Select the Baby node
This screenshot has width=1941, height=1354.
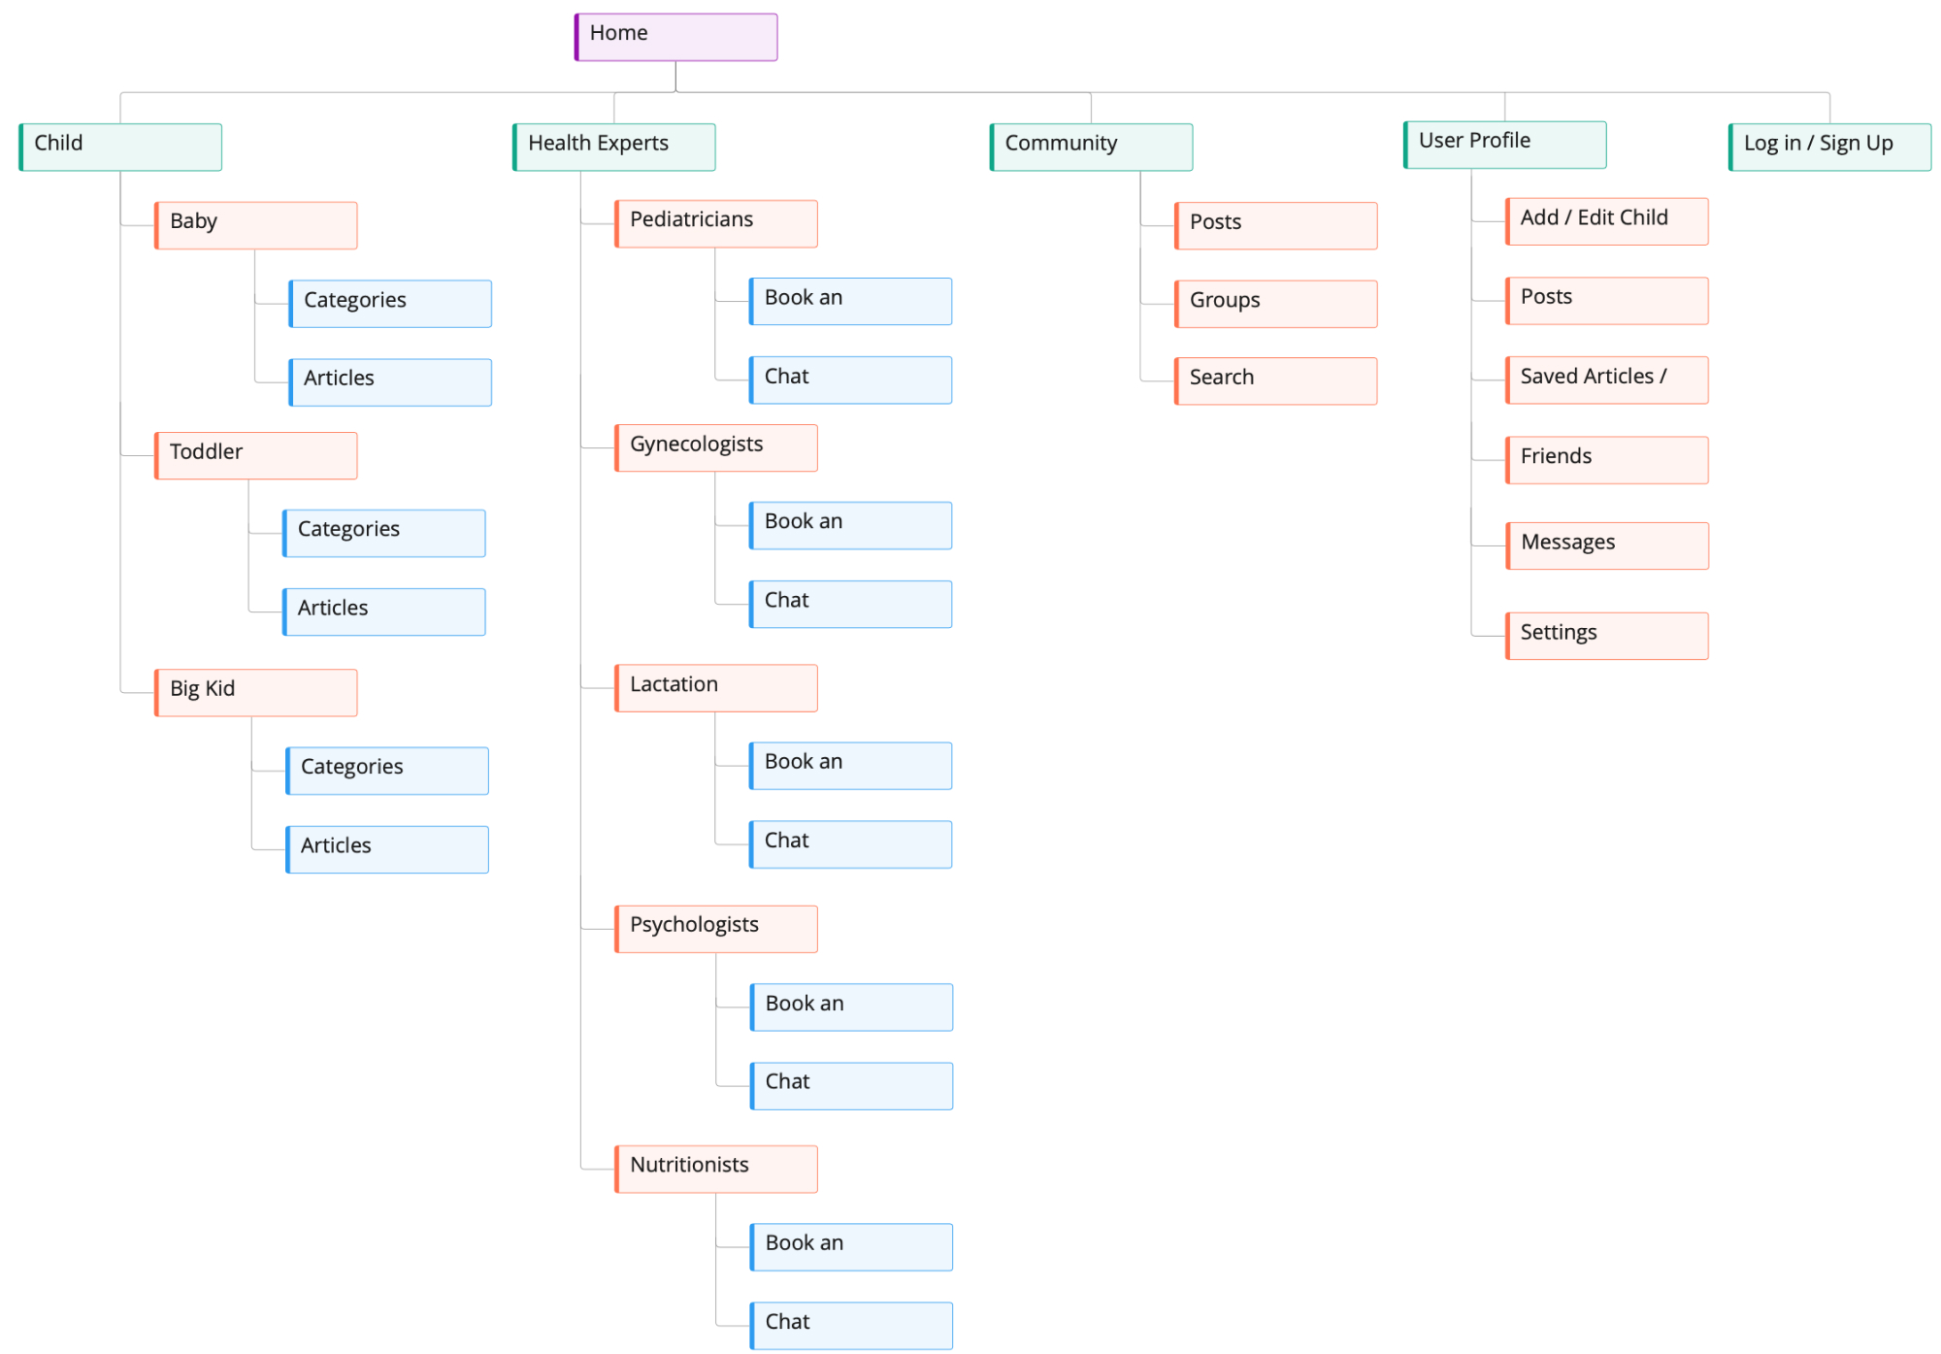(255, 225)
